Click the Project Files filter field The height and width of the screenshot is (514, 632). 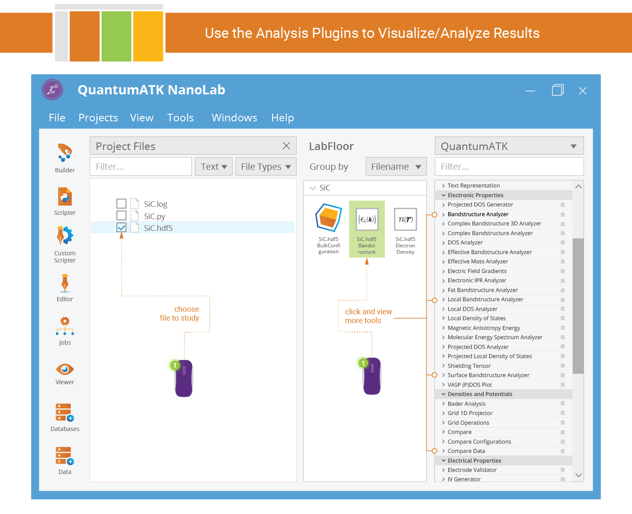pos(141,166)
